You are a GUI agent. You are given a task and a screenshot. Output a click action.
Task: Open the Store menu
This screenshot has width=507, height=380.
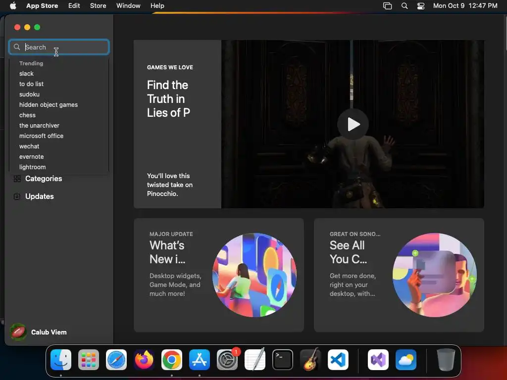(x=98, y=6)
